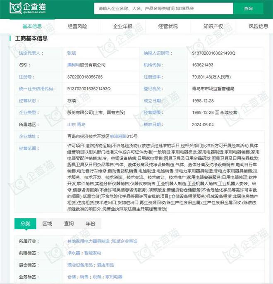Click the 销售 business tag

84,277
